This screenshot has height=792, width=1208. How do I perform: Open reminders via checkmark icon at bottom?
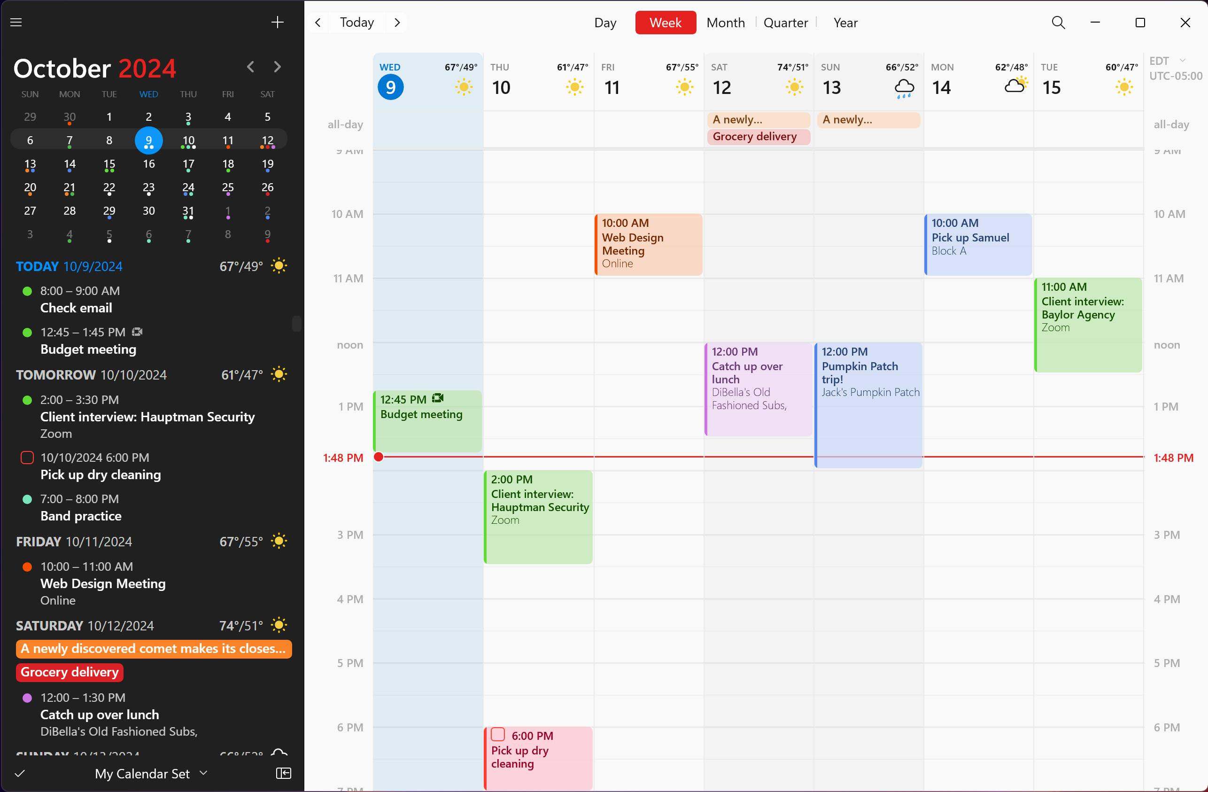pos(20,773)
